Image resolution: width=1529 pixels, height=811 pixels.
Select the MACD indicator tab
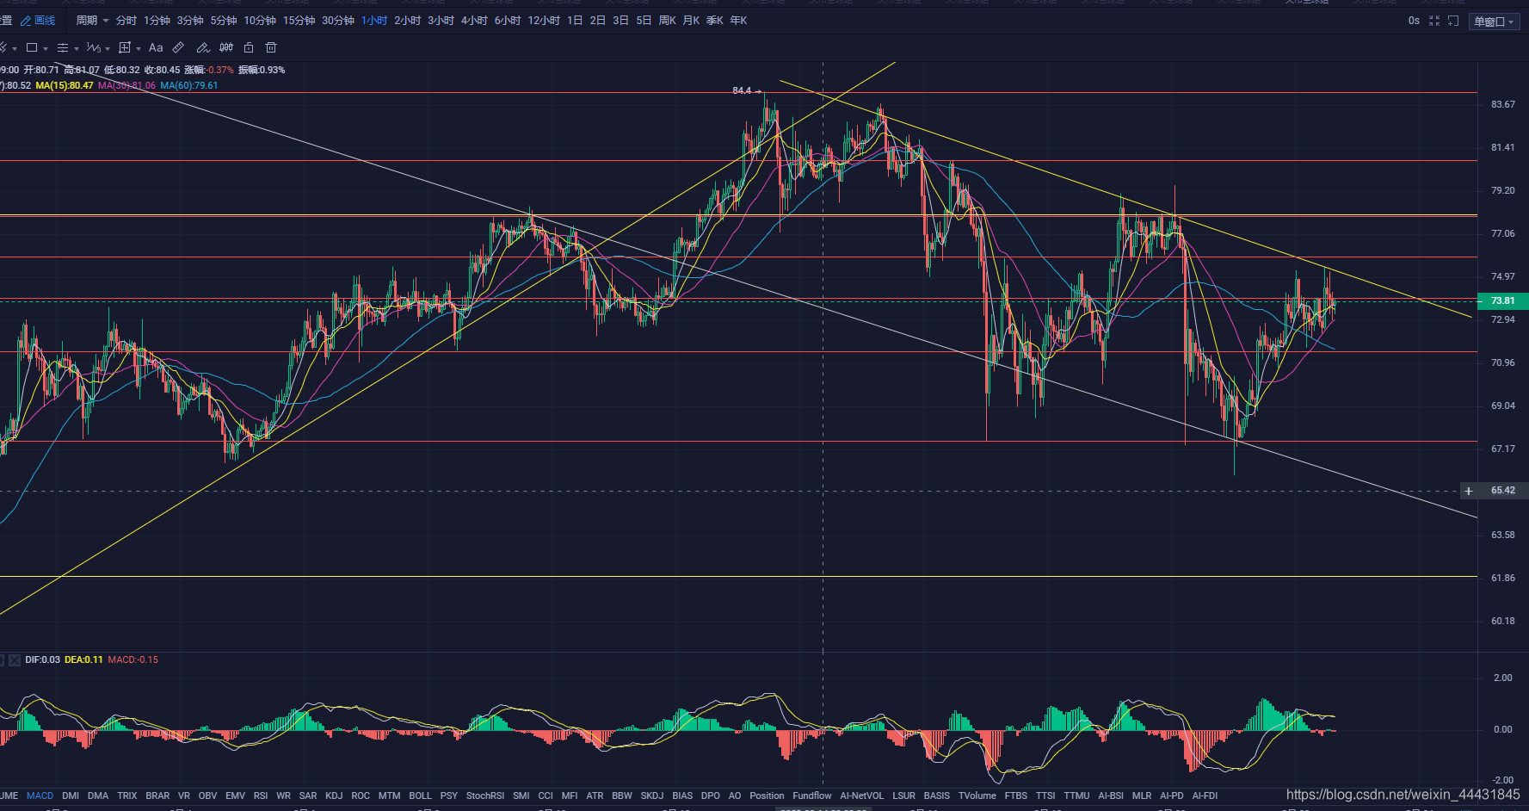40,796
